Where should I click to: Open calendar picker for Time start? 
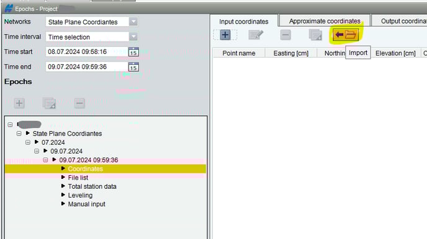[x=133, y=51]
